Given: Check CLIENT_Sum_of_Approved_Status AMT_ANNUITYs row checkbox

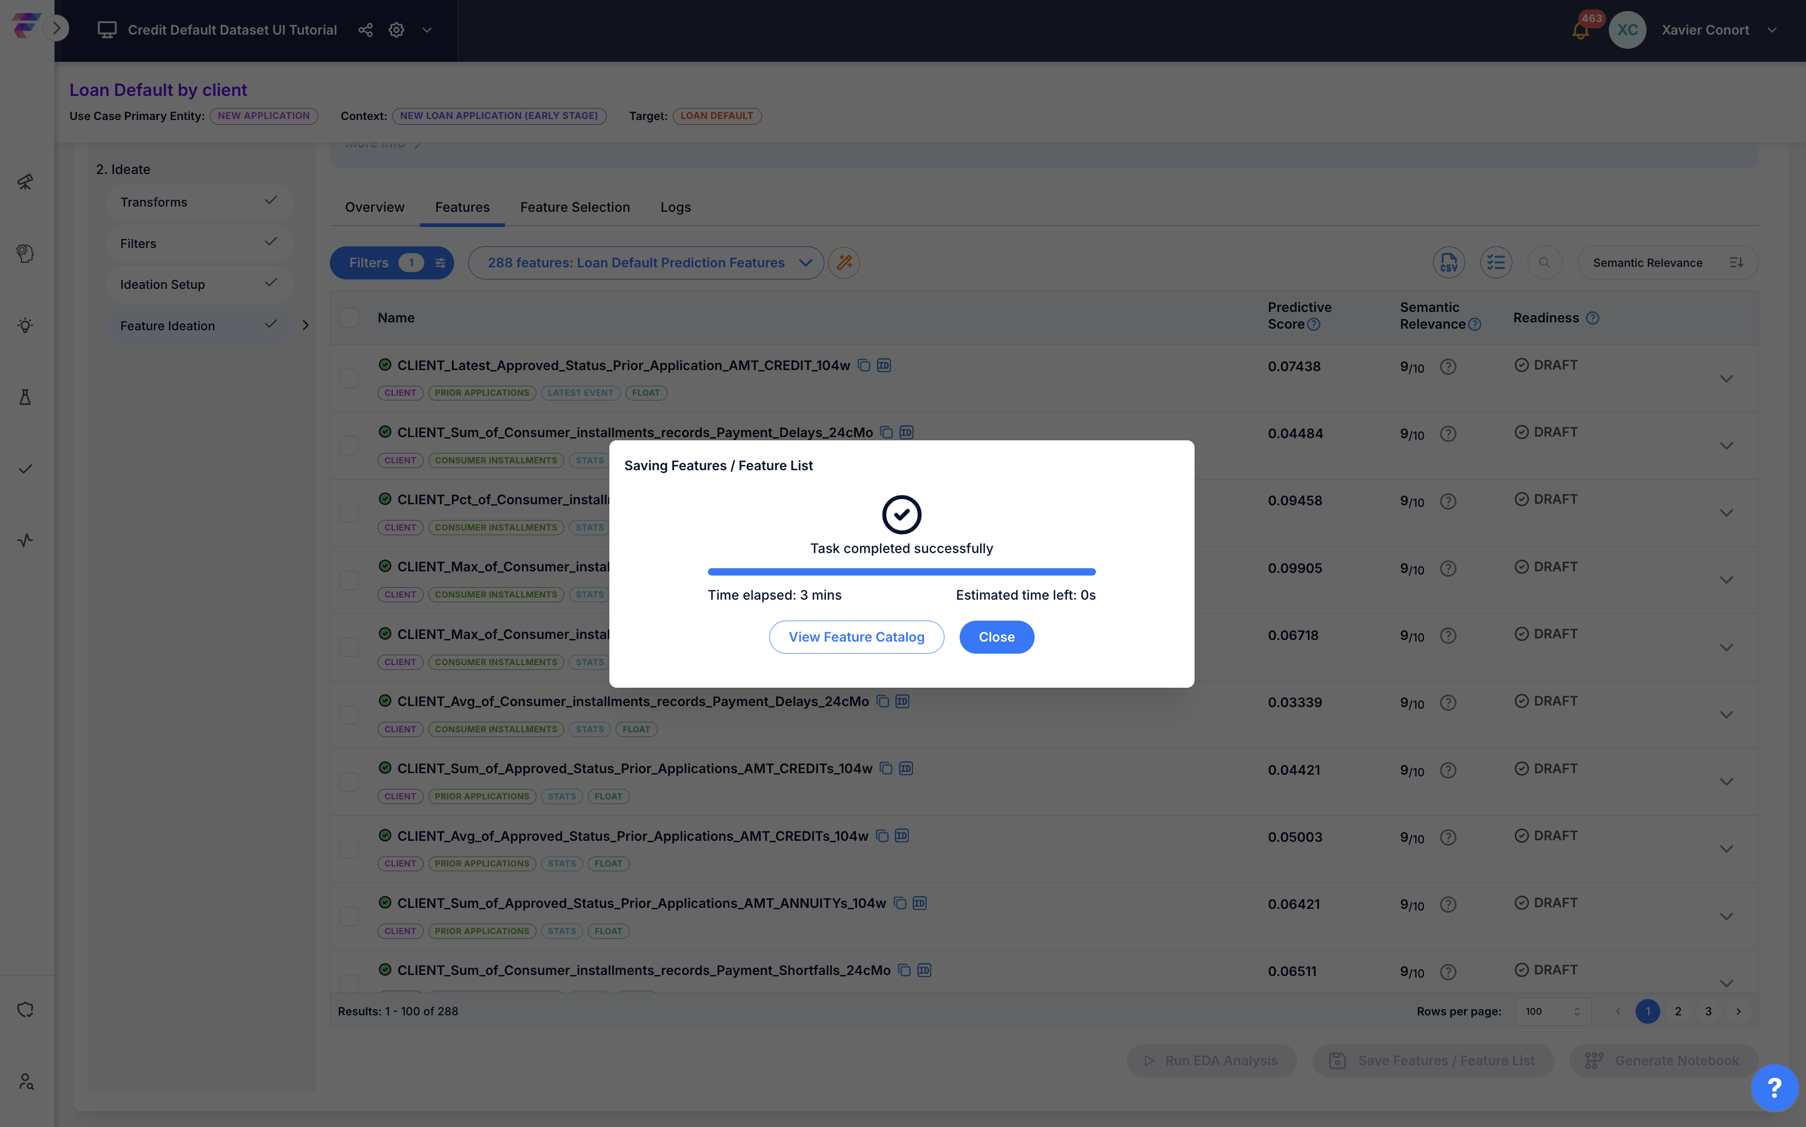Looking at the screenshot, I should tap(349, 916).
